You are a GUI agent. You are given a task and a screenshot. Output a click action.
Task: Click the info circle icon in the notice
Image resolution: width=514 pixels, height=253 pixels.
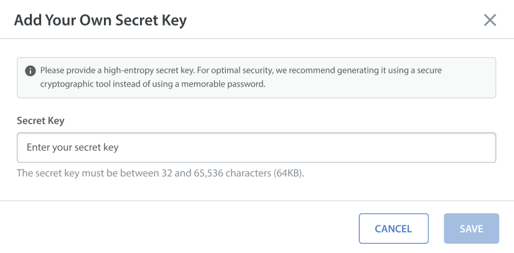(30, 70)
